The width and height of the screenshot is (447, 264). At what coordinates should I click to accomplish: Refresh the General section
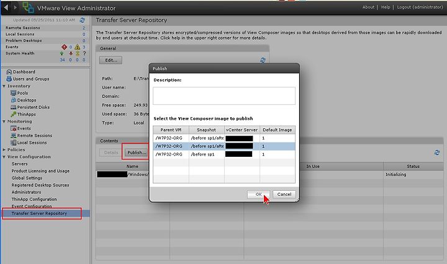[263, 60]
